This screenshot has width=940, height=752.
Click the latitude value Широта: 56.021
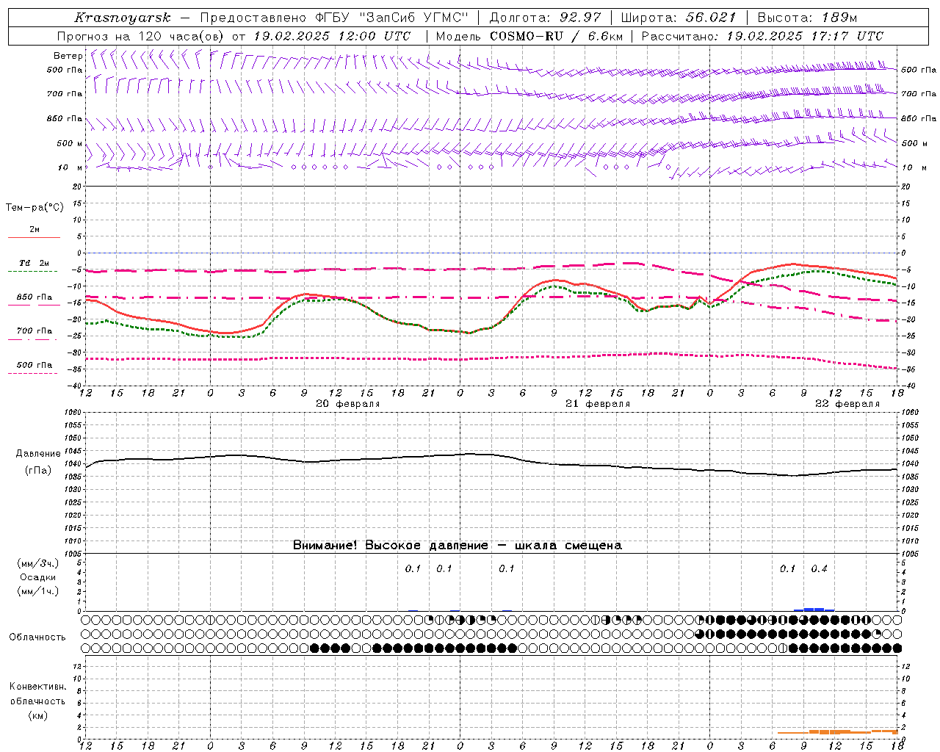679,18
